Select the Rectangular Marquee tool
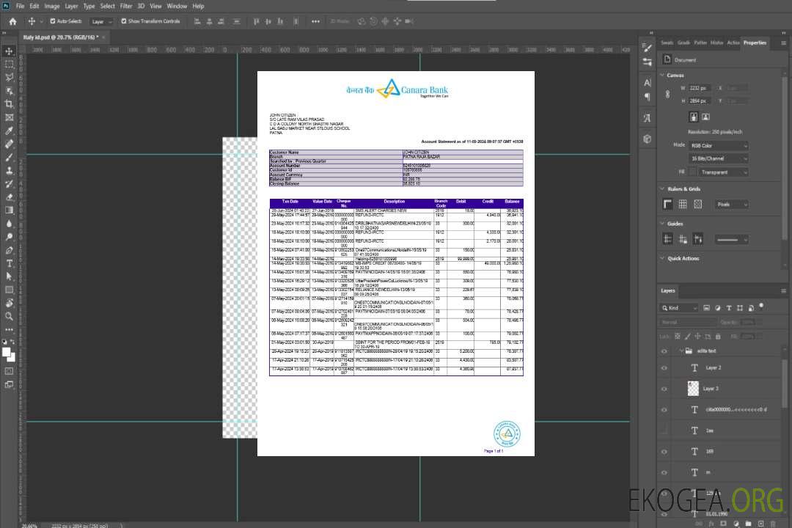The image size is (792, 528). 9,65
